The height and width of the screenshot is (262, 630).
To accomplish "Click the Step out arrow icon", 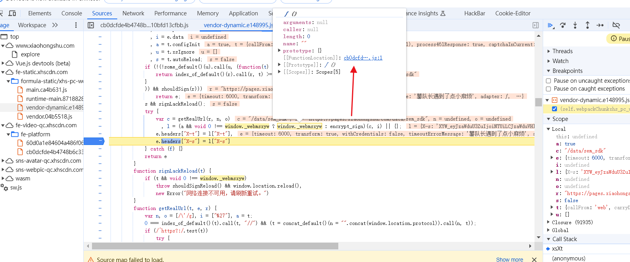I will (x=587, y=25).
